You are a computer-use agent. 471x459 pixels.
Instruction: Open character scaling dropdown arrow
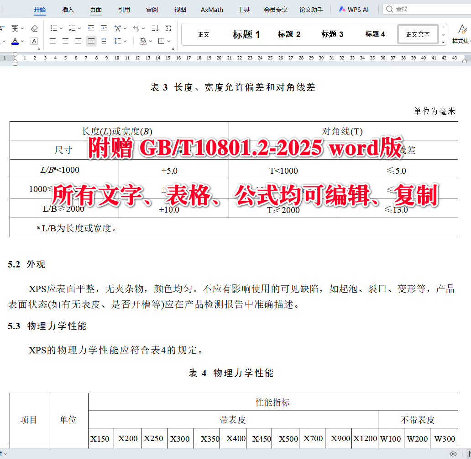point(125,29)
